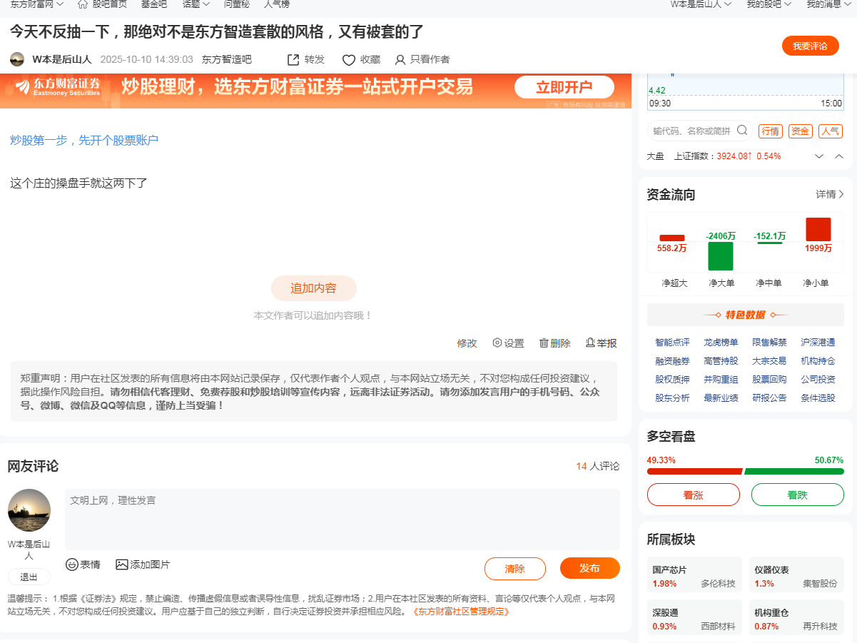Screen dimensions: 857x643
Task: Open 问董秘 in top navigation
Action: (237, 4)
